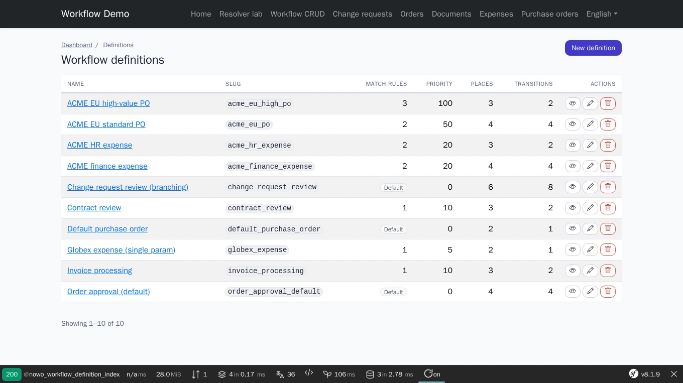Click Showing 1–10 of 10 text

92,324
